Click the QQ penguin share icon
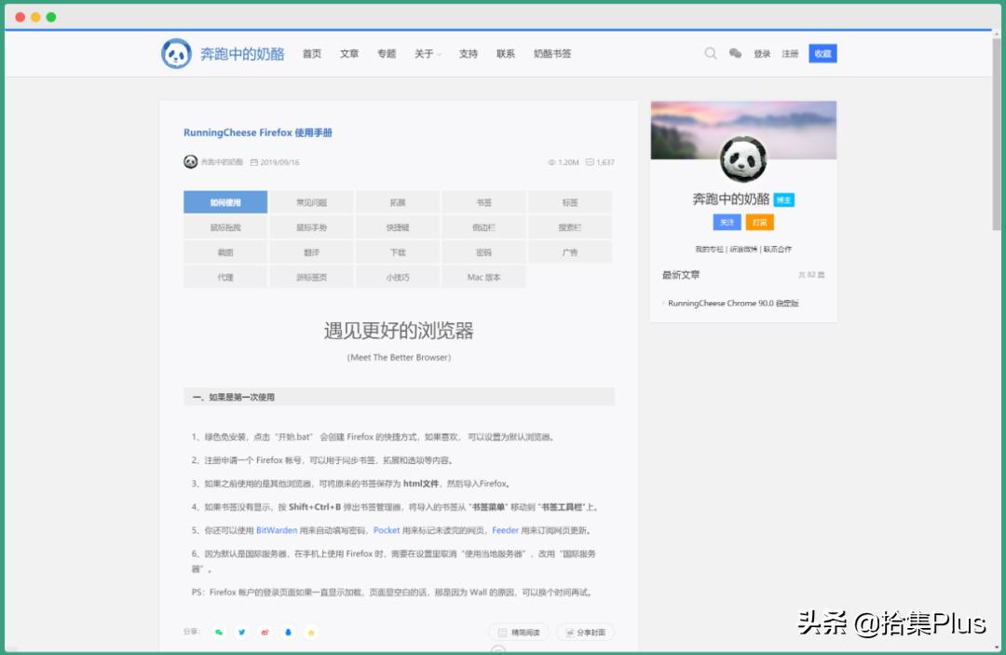 click(x=288, y=632)
